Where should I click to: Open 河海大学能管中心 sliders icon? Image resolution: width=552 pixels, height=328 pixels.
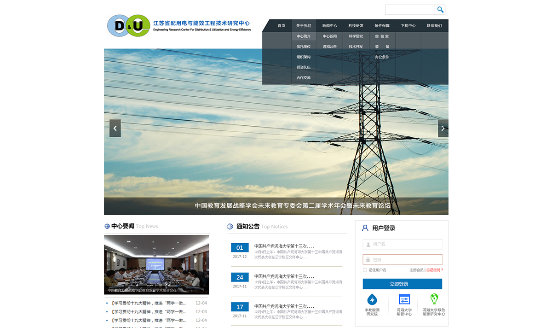[x=404, y=299]
